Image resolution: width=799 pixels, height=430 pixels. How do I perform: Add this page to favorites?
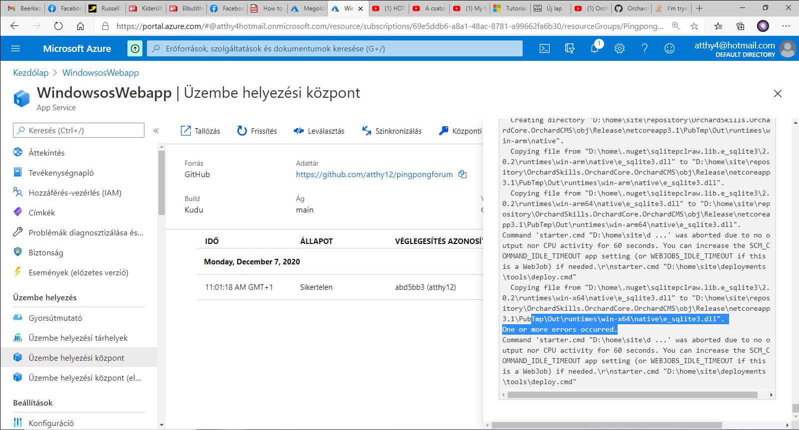(694, 26)
